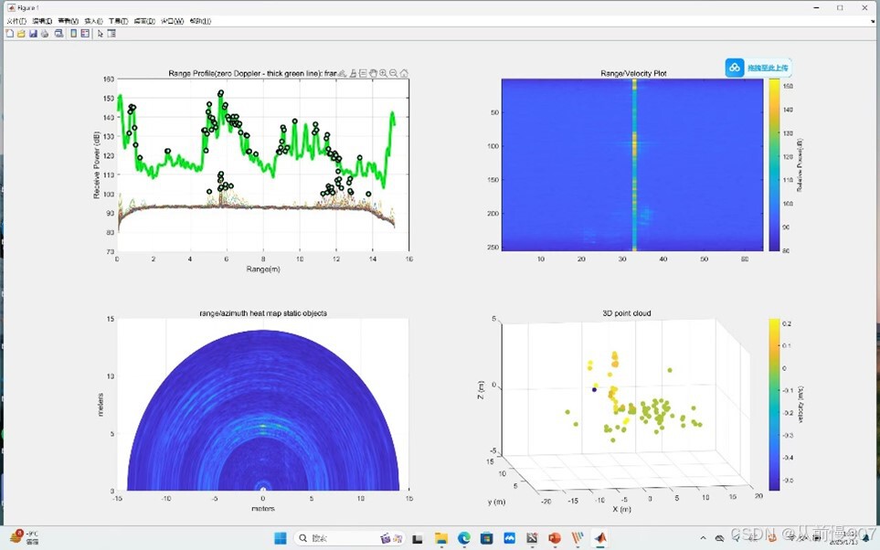Click the New Figure toolbar icon
The image size is (880, 550).
9,34
